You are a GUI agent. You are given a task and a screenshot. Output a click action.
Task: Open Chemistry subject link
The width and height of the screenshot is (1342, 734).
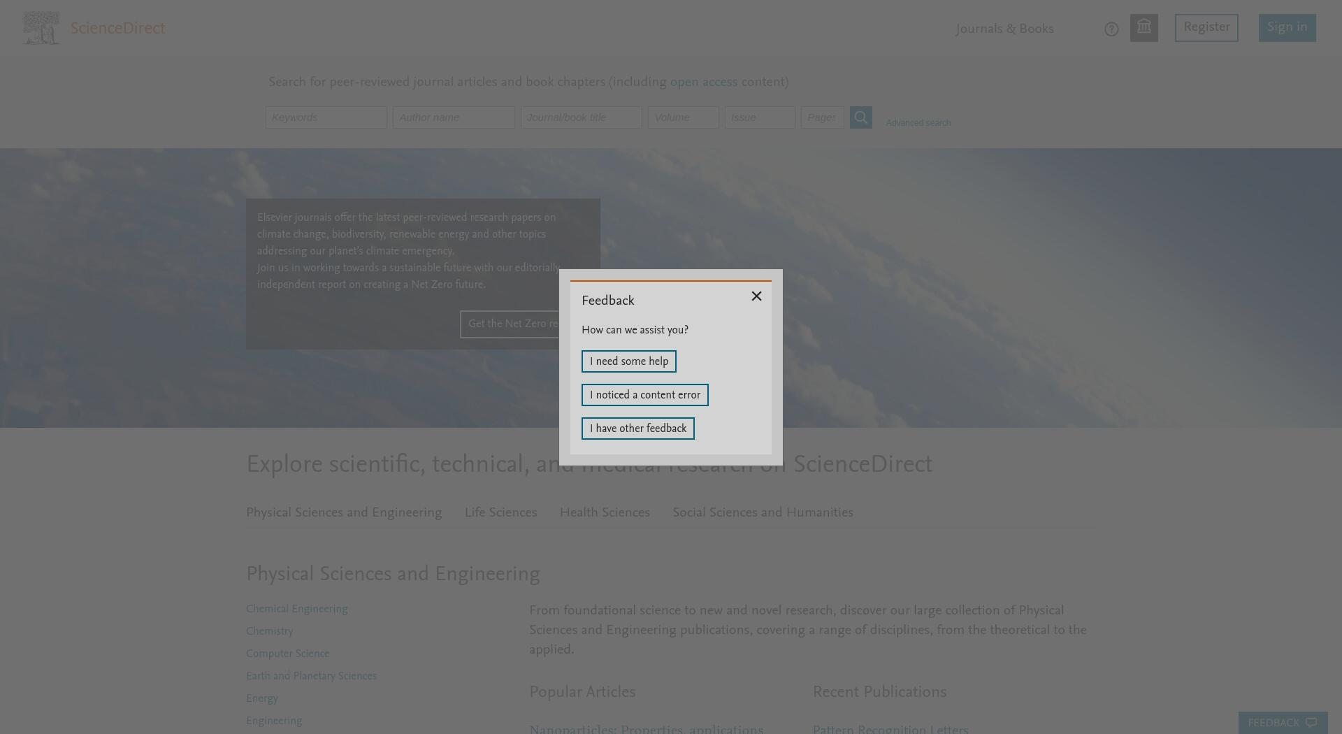click(269, 631)
